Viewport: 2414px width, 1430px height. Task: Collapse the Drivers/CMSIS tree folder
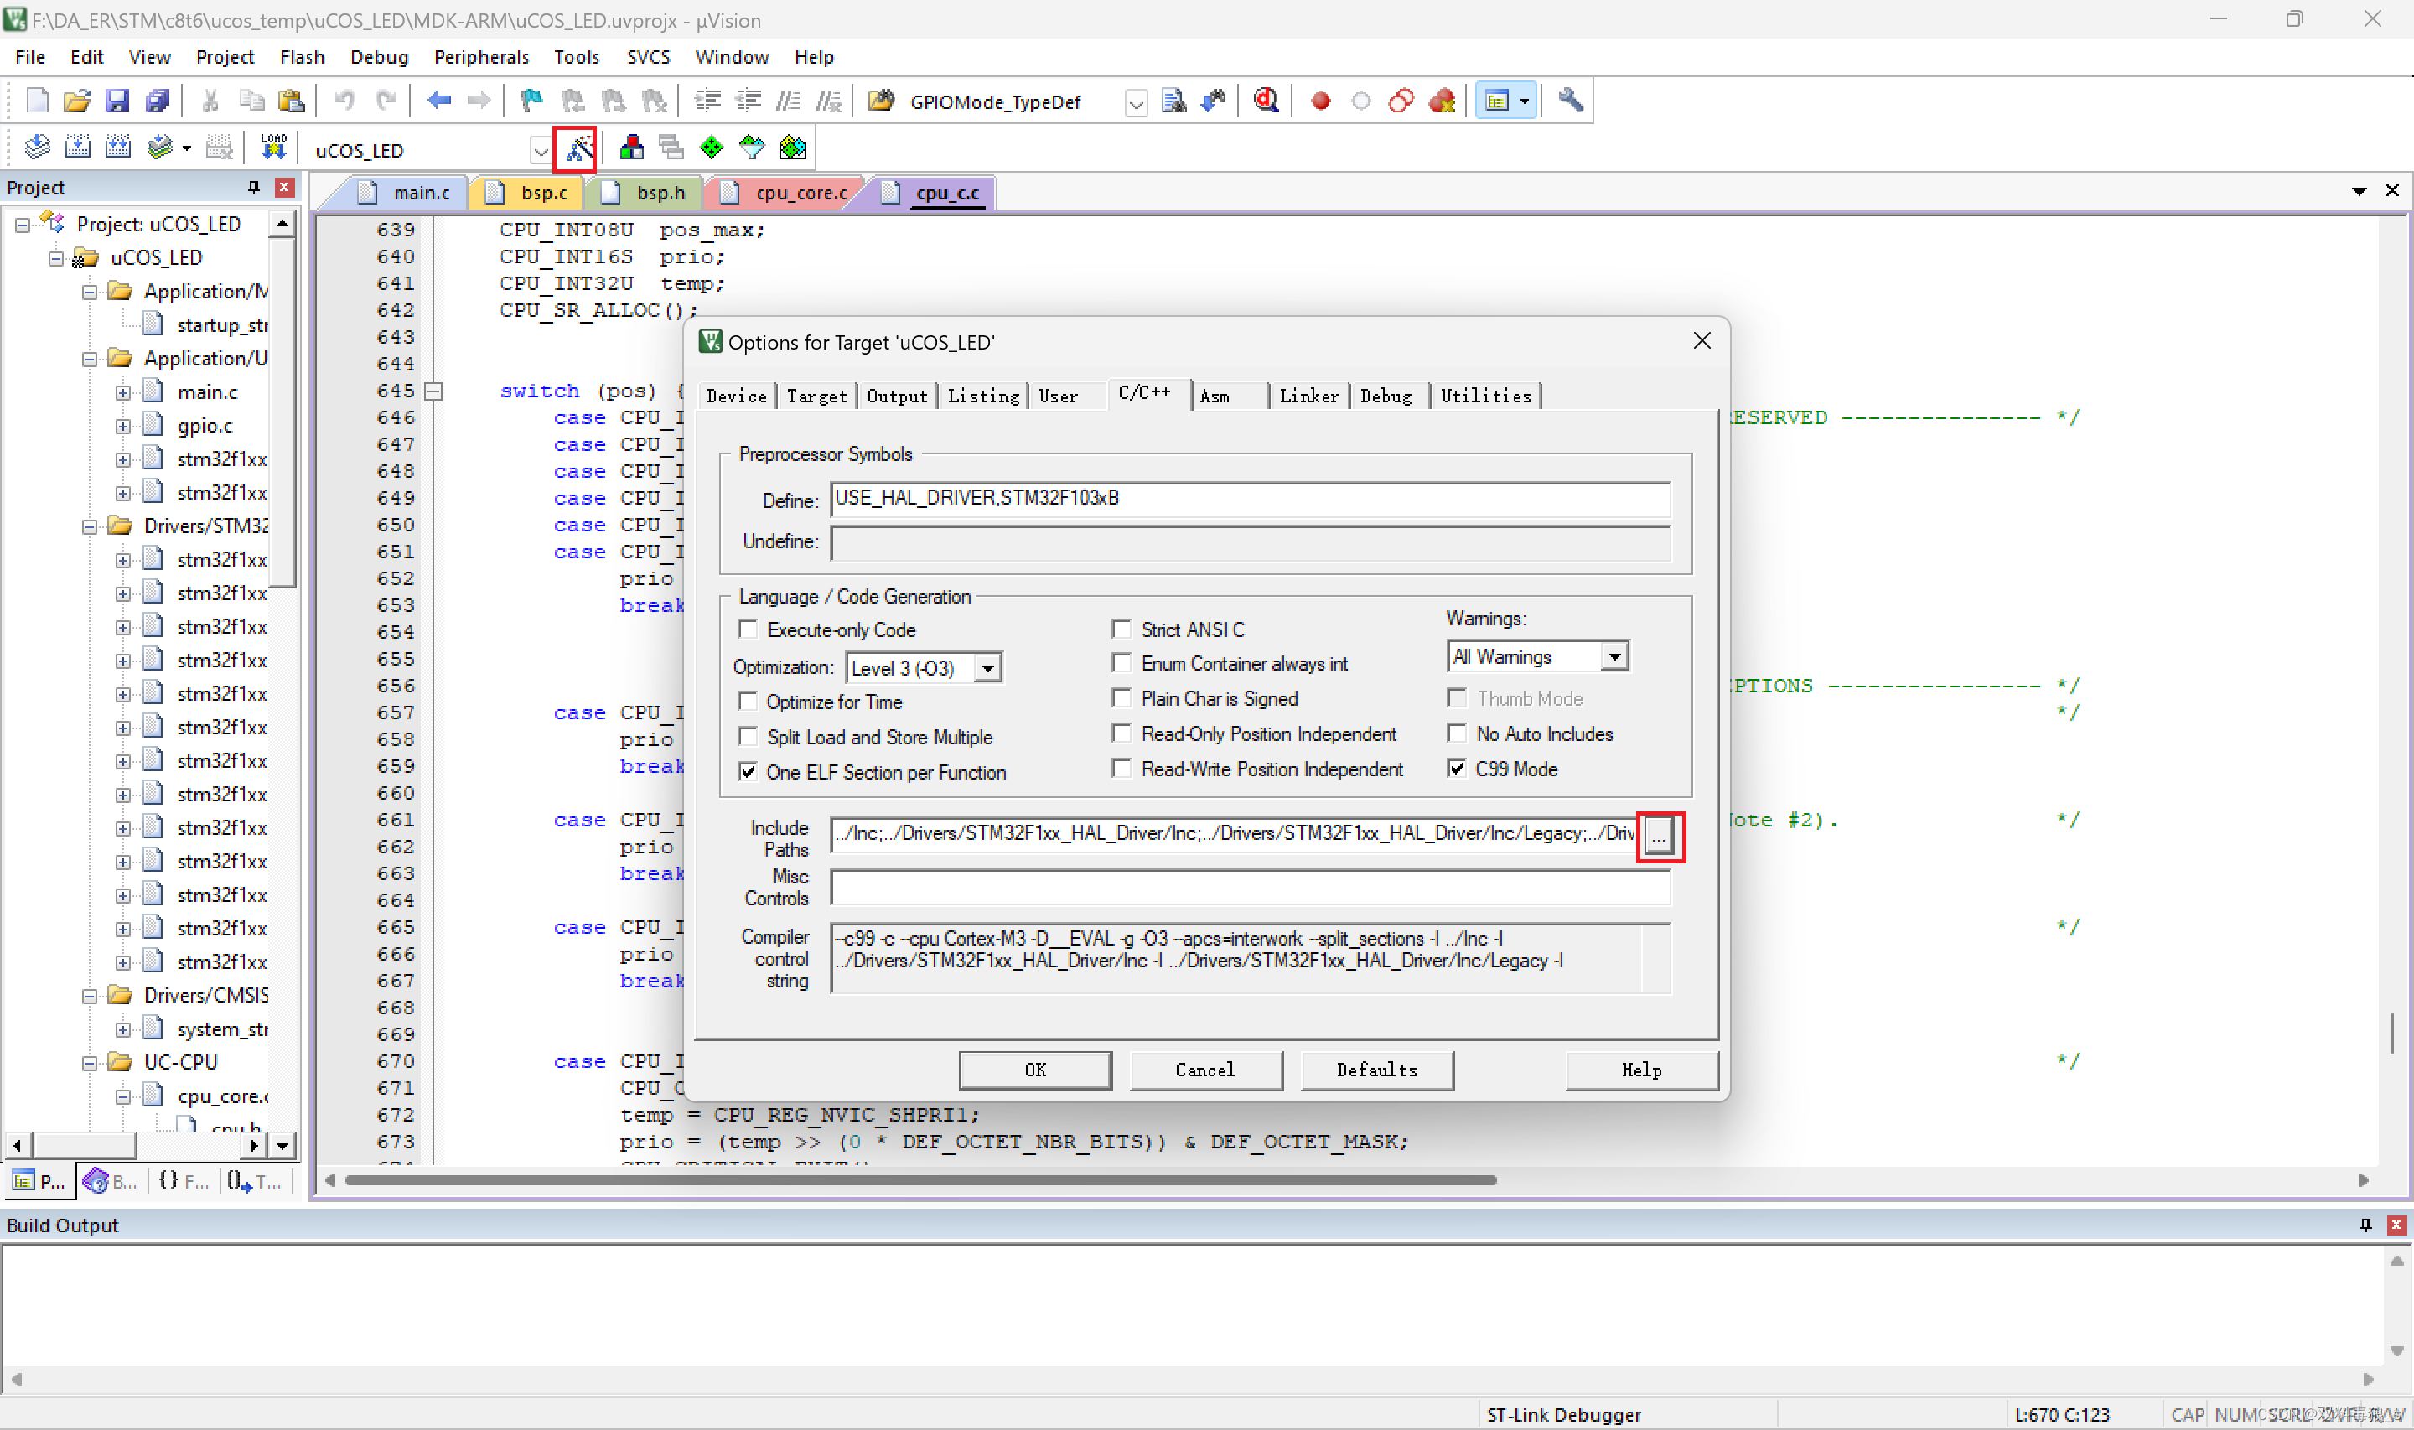(x=90, y=996)
